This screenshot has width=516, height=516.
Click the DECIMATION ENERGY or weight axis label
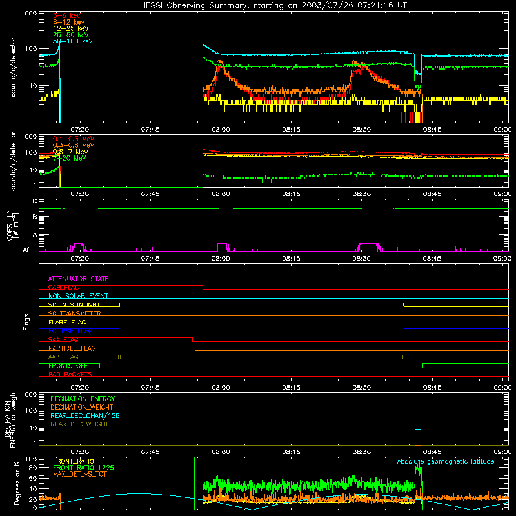[10, 419]
